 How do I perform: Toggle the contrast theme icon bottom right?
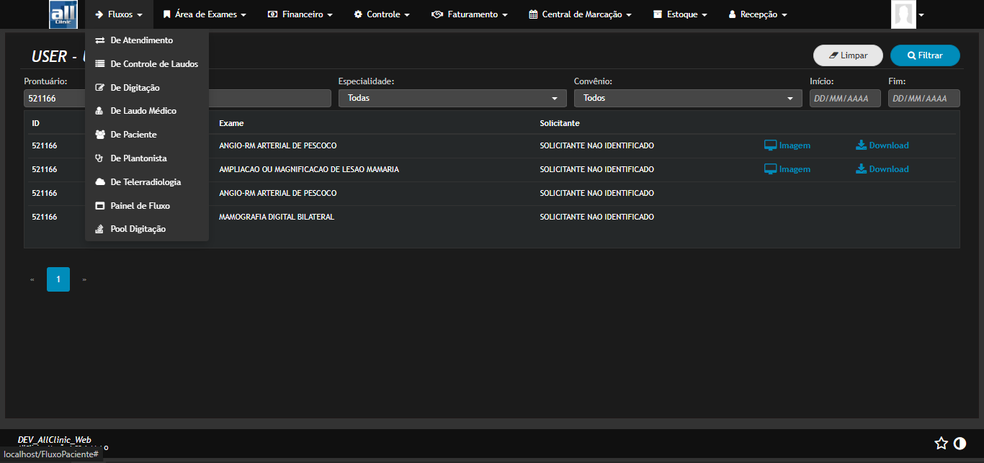coord(961,444)
